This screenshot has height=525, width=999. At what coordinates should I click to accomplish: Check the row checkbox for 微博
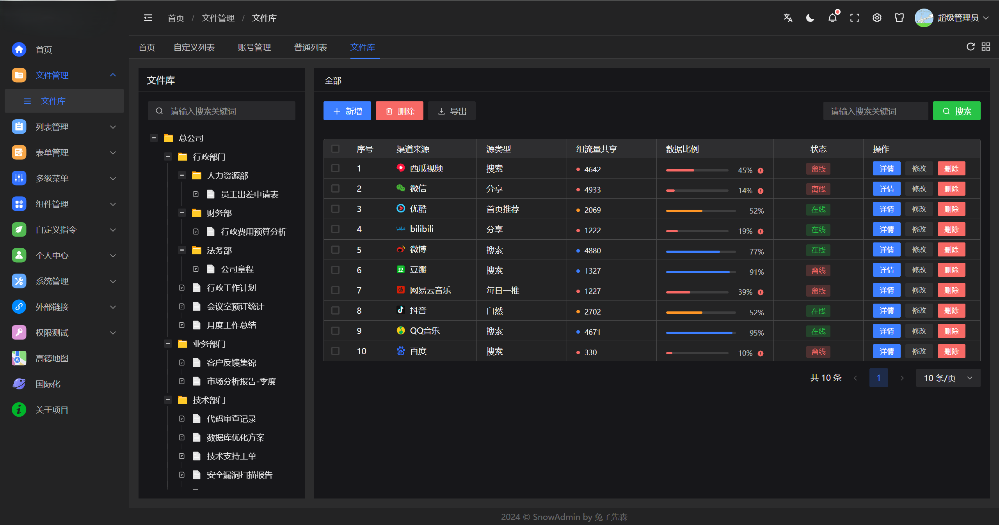336,249
